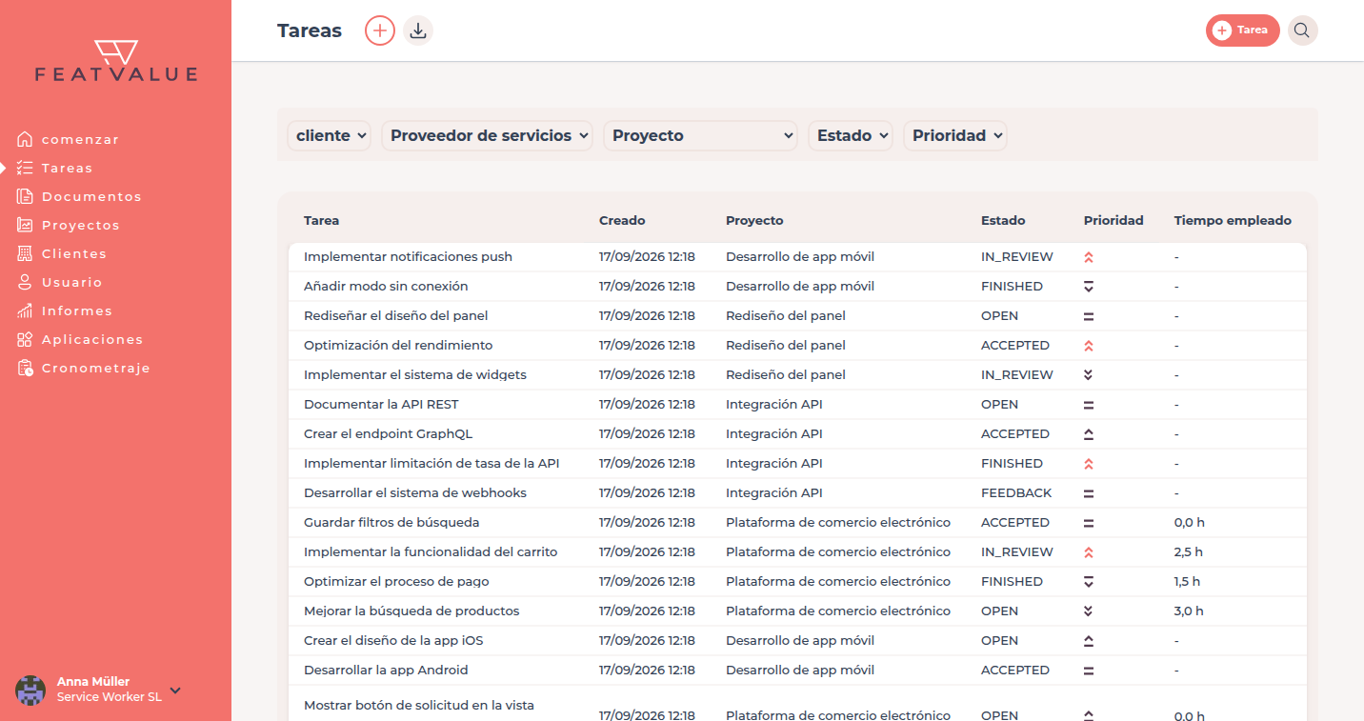Open the Proveedor de servicios dropdown
Viewport: 1364px width, 721px height.
click(487, 135)
